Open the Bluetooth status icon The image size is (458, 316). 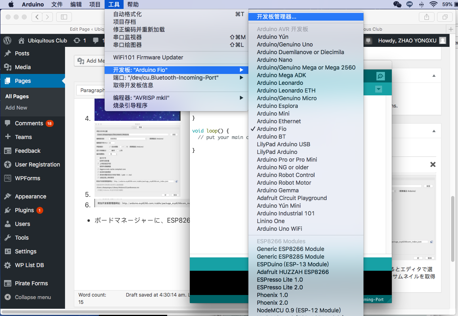pos(421,4)
